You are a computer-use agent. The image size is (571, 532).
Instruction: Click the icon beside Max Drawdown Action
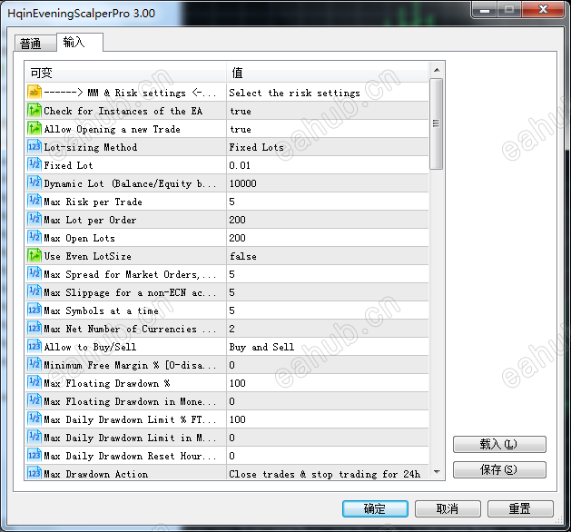[34, 473]
